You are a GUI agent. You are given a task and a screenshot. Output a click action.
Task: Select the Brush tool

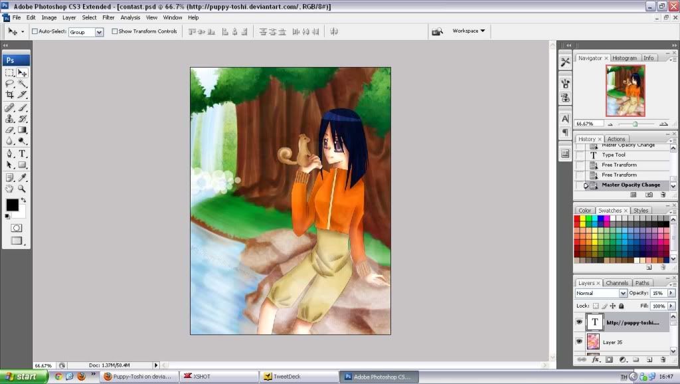coord(22,108)
